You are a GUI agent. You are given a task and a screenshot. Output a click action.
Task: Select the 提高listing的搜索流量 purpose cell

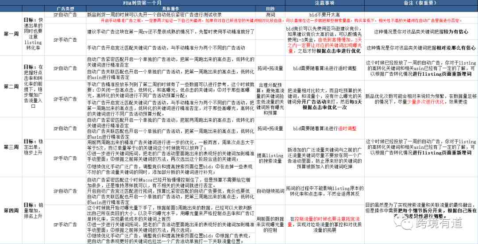point(270,158)
